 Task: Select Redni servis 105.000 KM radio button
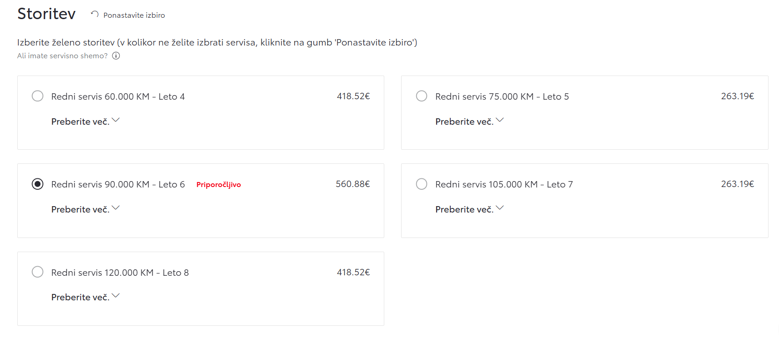tap(422, 184)
